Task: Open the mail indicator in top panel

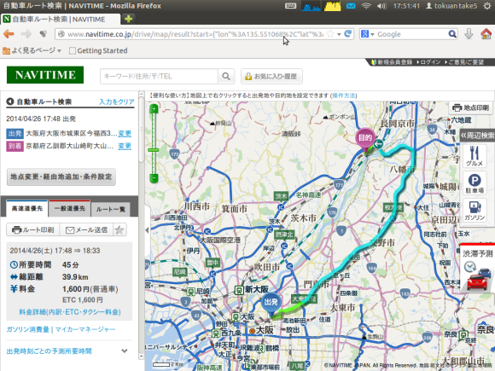Action: click(351, 6)
